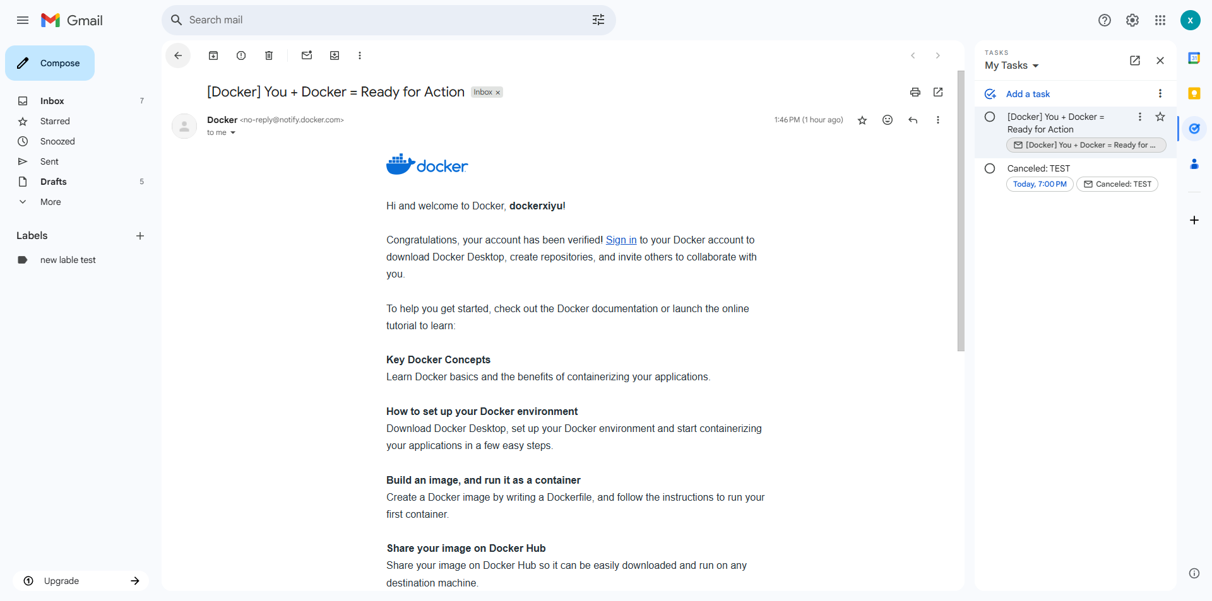1212x601 pixels.
Task: Open search options filter icon
Action: point(598,20)
